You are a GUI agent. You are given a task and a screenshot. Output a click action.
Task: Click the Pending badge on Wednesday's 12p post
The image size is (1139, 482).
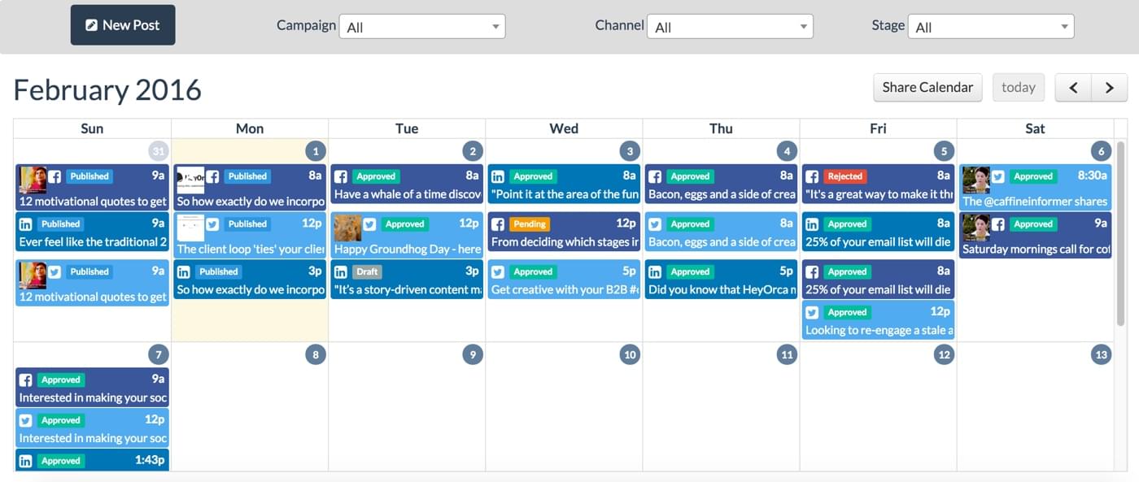pos(530,224)
